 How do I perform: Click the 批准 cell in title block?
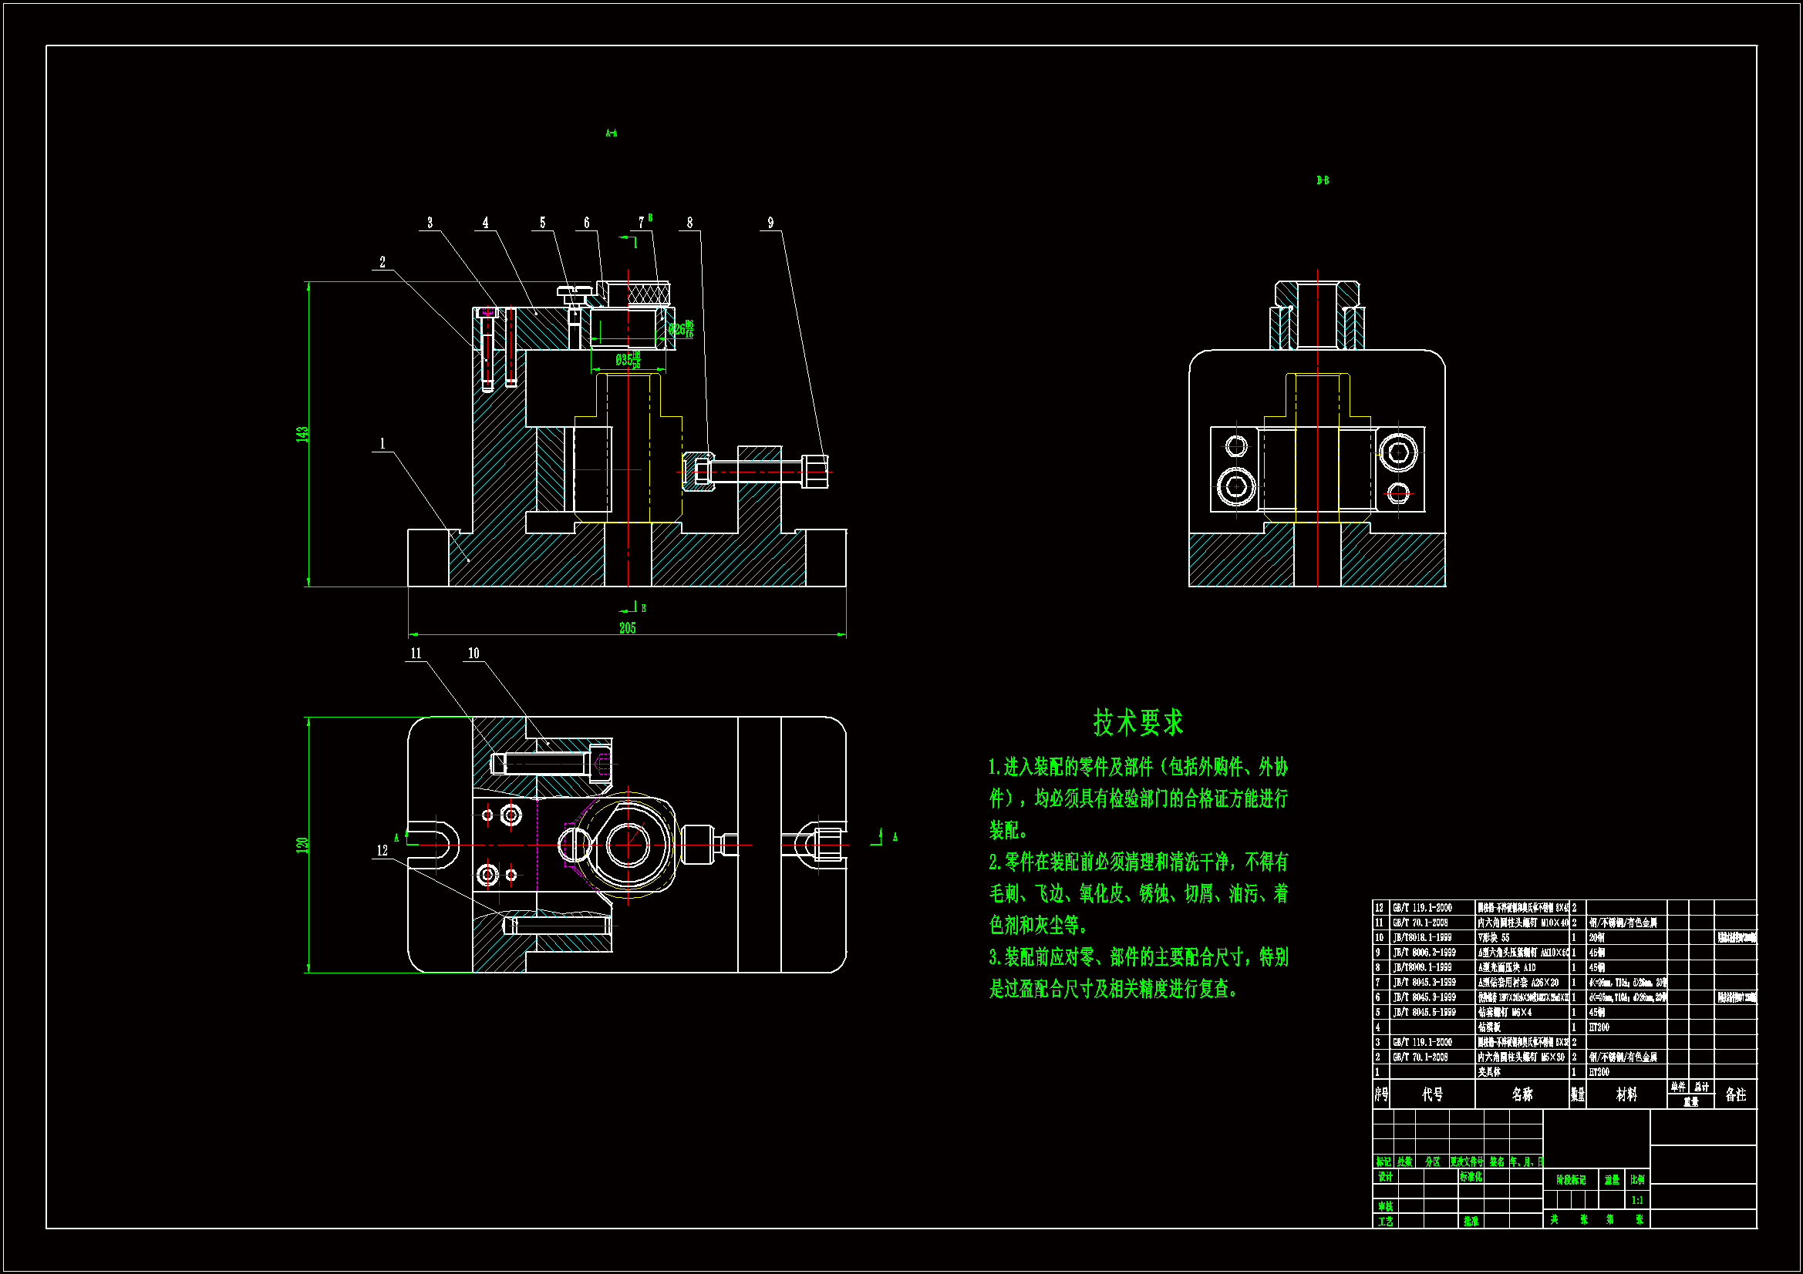1471,1222
